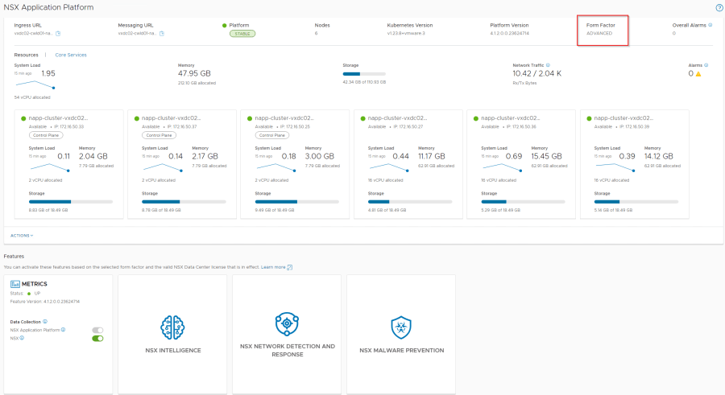Click green status dot of Platform
Image resolution: width=725 pixels, height=395 pixels.
tap(224, 26)
